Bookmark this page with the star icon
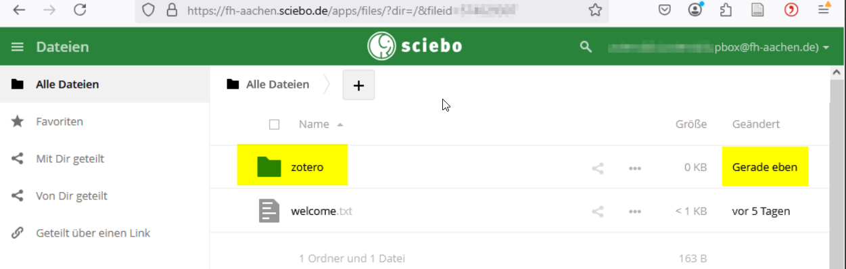This screenshot has width=846, height=269. pos(595,9)
